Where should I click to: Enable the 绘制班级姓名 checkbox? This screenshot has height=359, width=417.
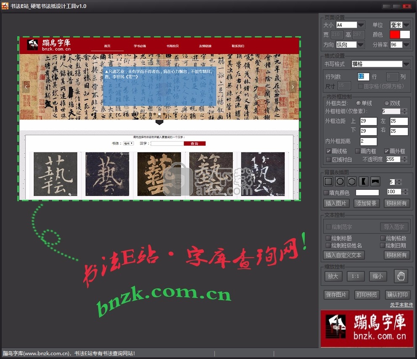pyautogui.click(x=328, y=245)
